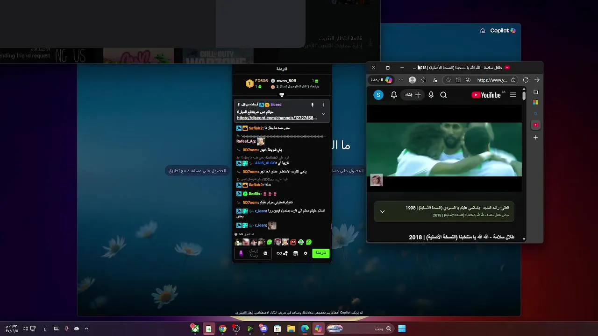598x336 pixels.
Task: Open the emoji picker smiley
Action: pyautogui.click(x=265, y=253)
